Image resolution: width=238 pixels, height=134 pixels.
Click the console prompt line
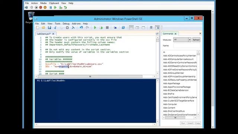coord(51,81)
